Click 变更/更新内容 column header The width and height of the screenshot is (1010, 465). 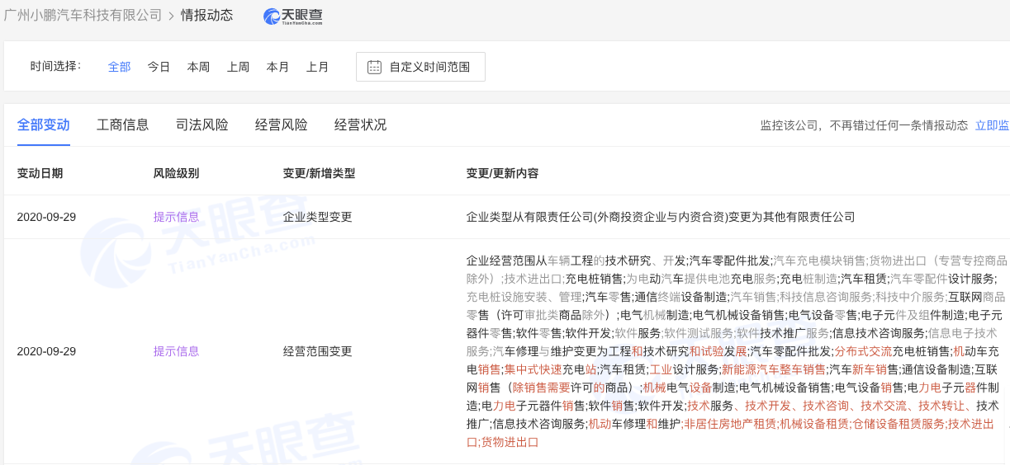pos(502,173)
